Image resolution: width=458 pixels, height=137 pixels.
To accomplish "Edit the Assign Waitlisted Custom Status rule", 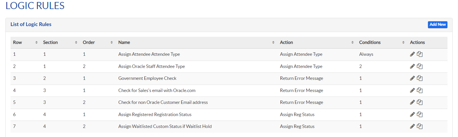I will point(412,126).
